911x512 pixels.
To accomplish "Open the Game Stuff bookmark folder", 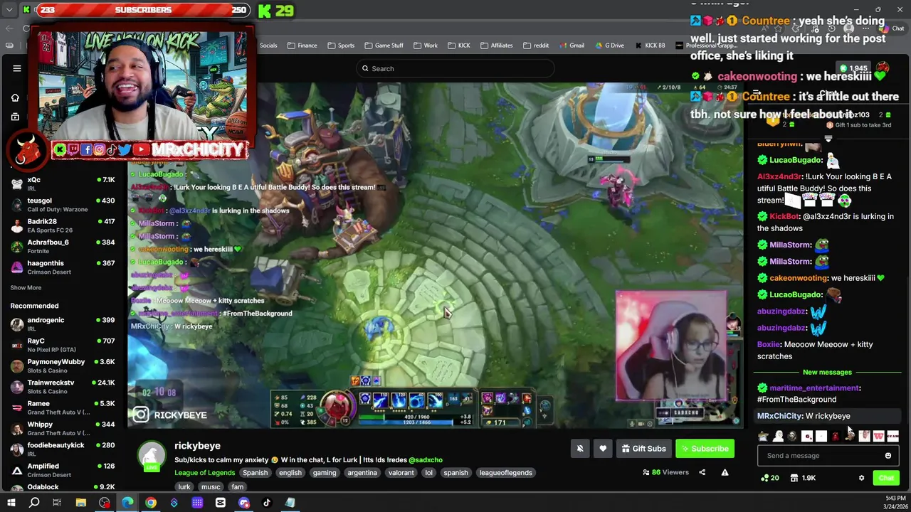I will 384,46.
